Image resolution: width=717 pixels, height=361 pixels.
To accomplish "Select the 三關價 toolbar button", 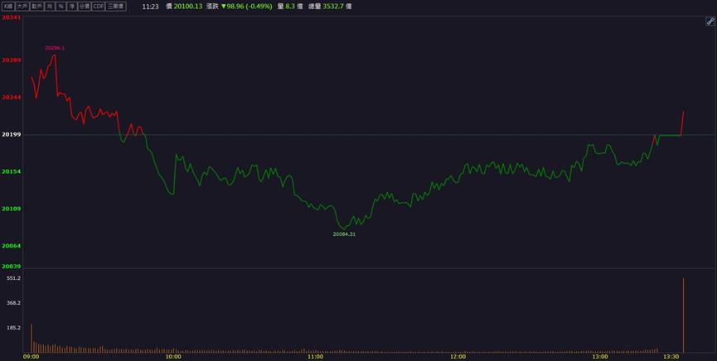I will [x=116, y=7].
